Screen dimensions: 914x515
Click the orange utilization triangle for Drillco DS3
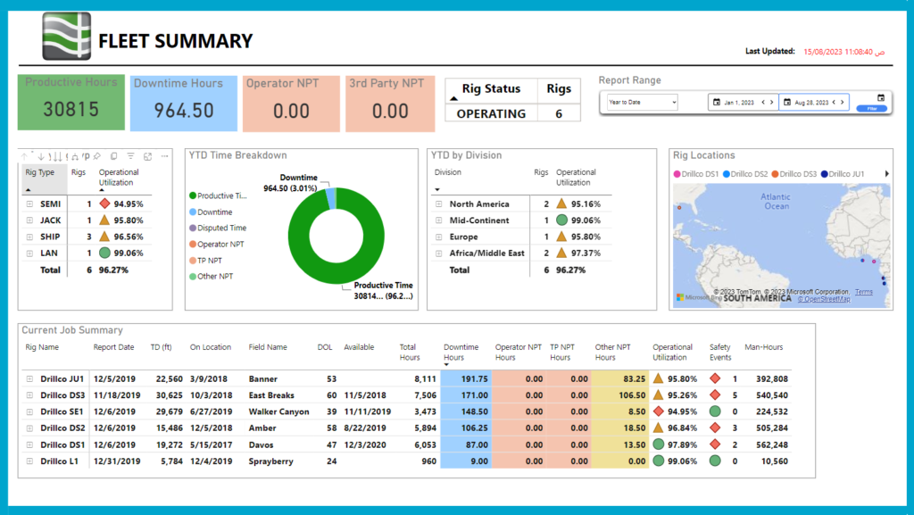tap(658, 395)
